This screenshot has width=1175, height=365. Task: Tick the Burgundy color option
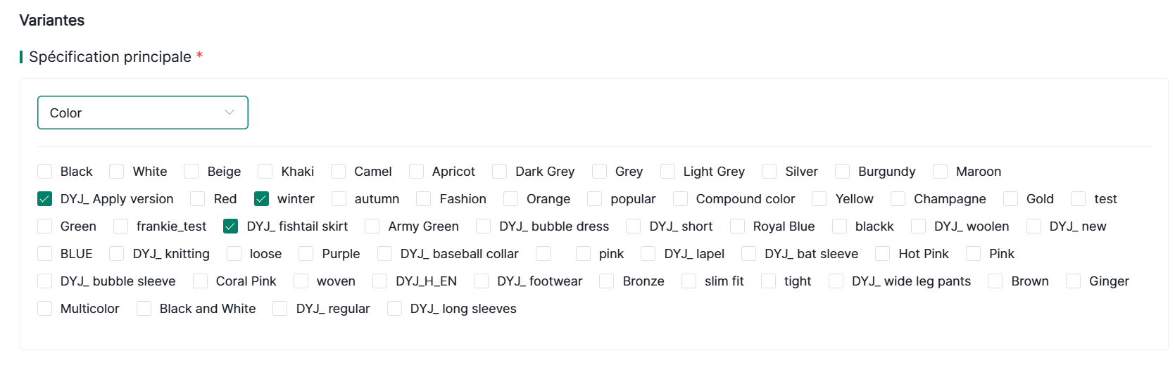pos(843,172)
